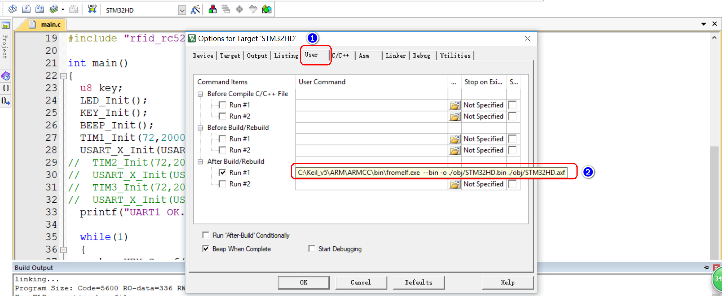Open Not Specified for Before Compile Run #1

pyautogui.click(x=484, y=105)
